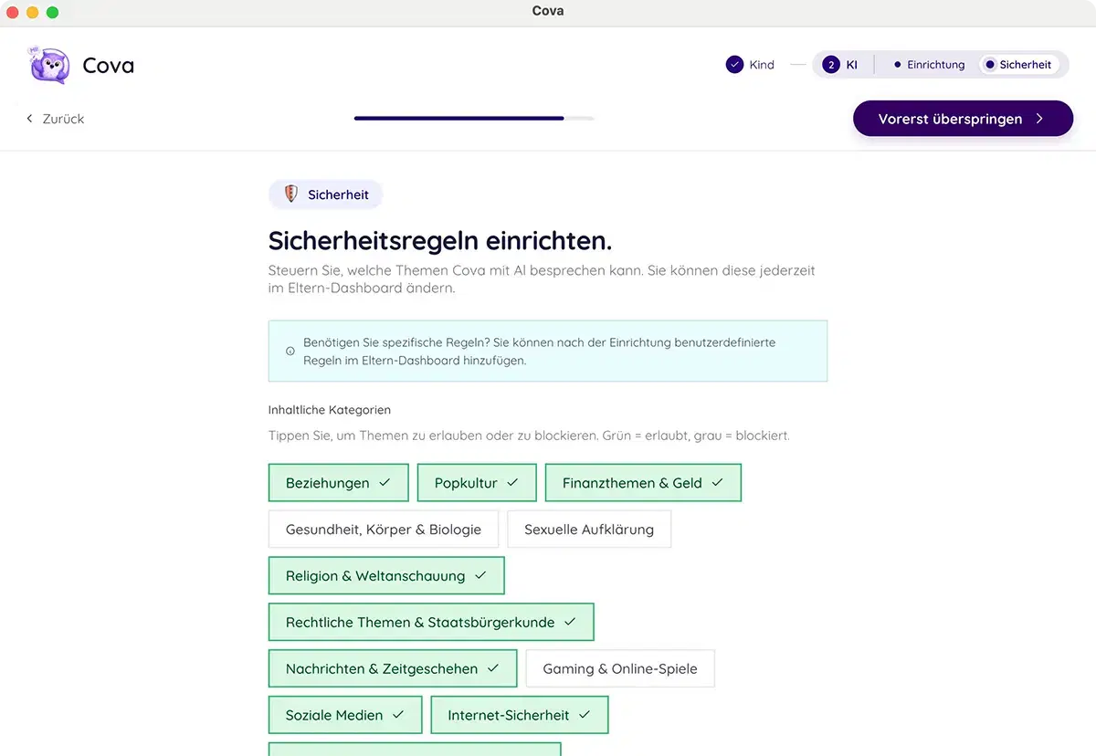Click the back chevron icon beside Zurück
The width and height of the screenshot is (1096, 756).
pyautogui.click(x=30, y=119)
